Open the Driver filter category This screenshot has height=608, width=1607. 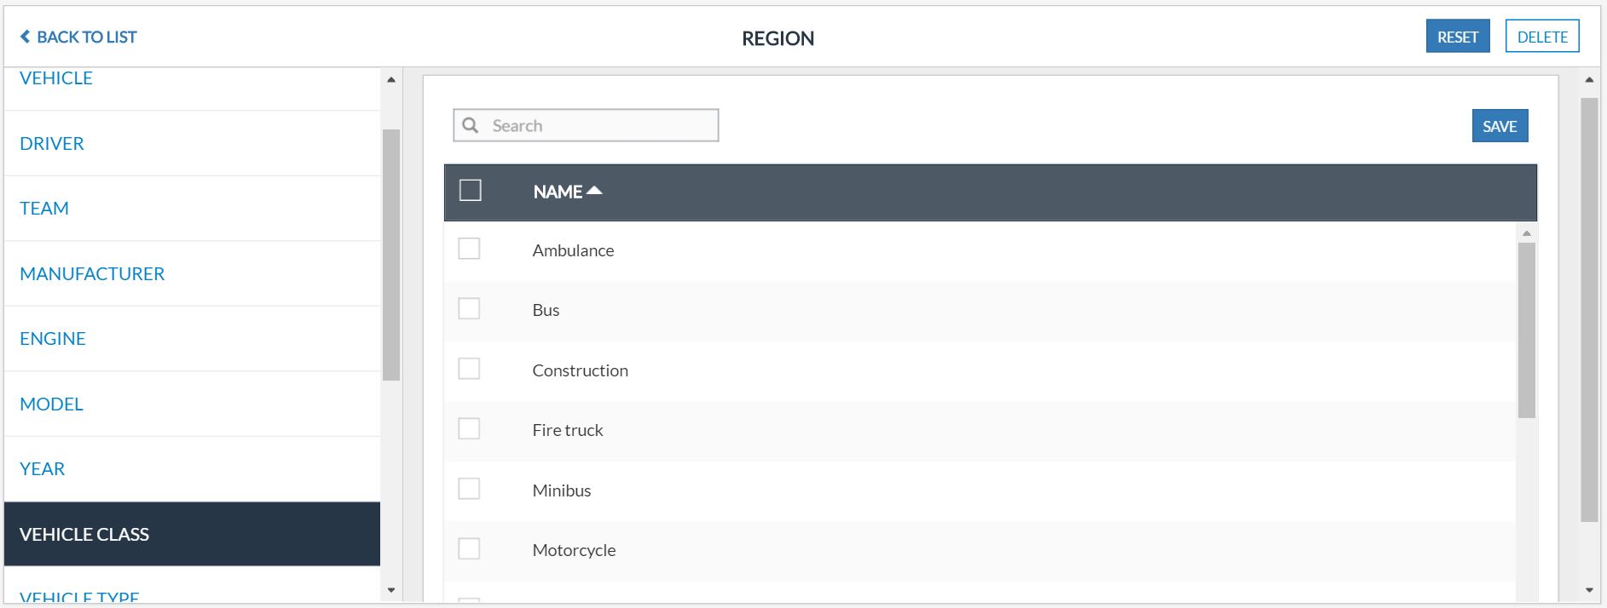(52, 143)
